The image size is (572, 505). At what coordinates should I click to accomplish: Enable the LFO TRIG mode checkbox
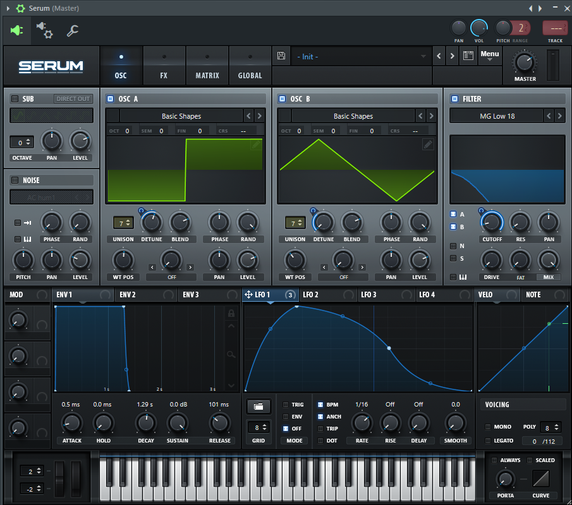coord(286,405)
